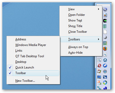Expand the Toolbars submenu
This screenshot has width=115, height=93.
click(x=81, y=39)
